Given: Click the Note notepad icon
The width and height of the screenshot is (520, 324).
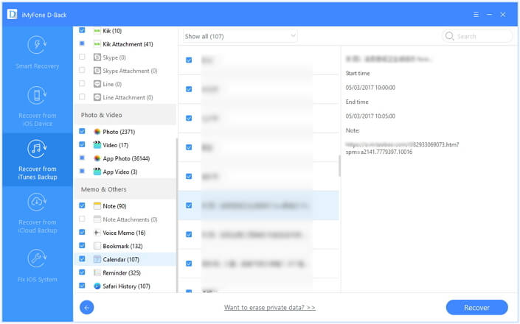Looking at the screenshot, I should (97, 206).
